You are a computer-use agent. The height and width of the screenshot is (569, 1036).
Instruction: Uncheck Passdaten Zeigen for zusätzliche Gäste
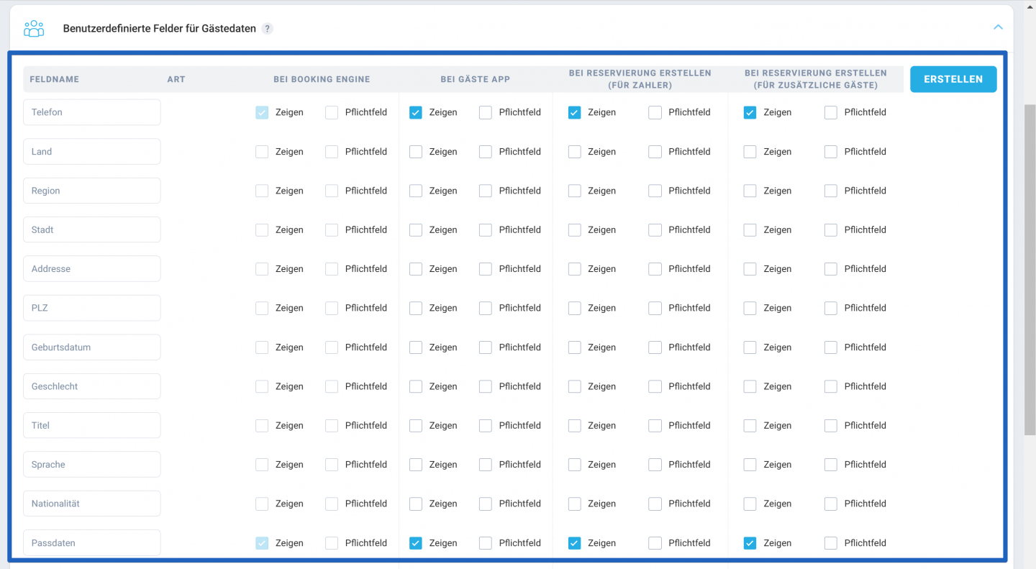(750, 543)
